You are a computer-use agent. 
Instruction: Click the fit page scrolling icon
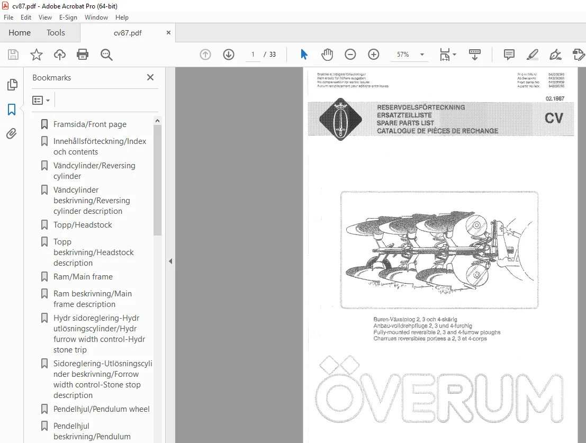[x=445, y=55]
